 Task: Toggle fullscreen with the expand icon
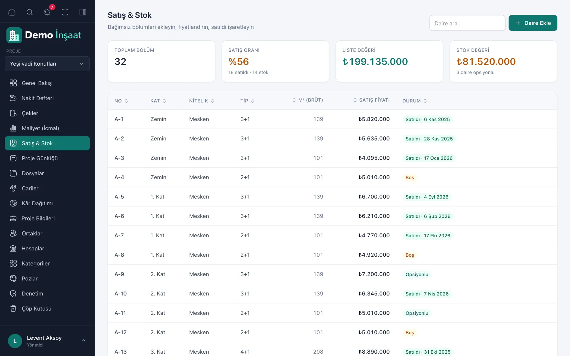65,12
